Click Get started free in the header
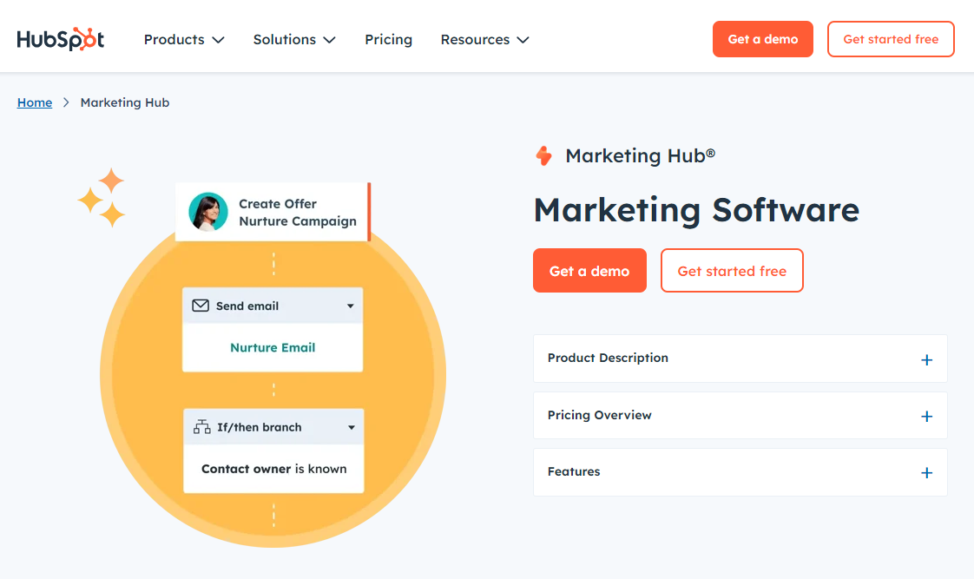The width and height of the screenshot is (974, 579). click(x=891, y=38)
